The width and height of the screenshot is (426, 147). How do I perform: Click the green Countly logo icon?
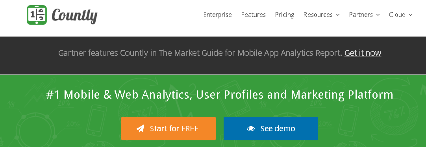37,15
